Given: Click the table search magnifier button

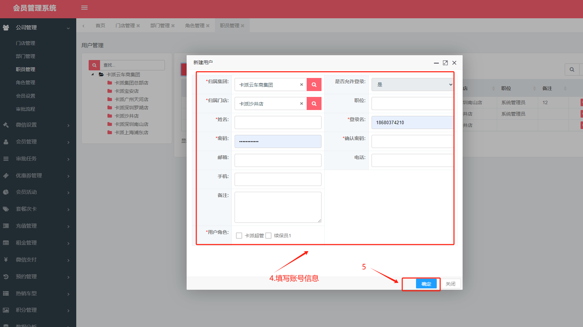Looking at the screenshot, I should point(572,70).
